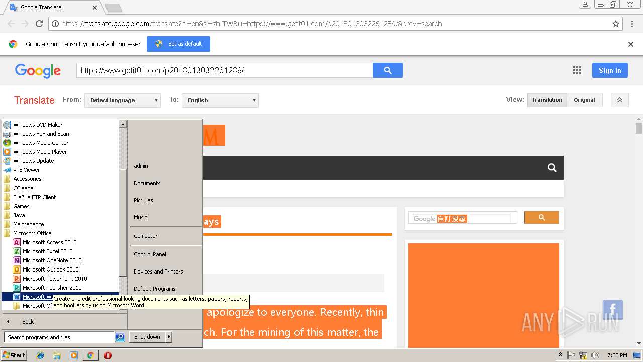Screen dimensions: 643x362
Task: Open Documents from the Start menu
Action: tap(147, 183)
